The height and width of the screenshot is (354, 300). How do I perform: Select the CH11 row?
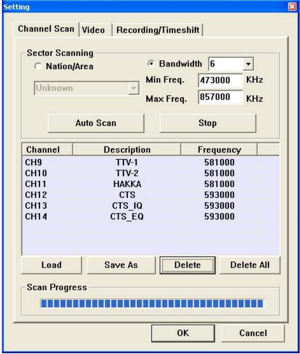pos(151,184)
